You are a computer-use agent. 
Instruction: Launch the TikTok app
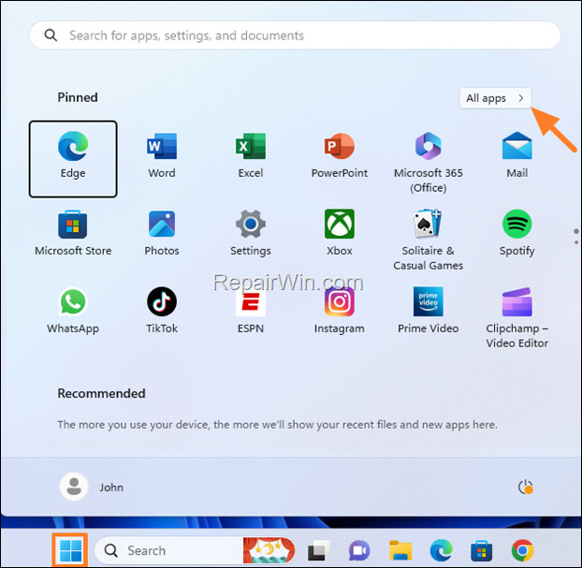(162, 311)
